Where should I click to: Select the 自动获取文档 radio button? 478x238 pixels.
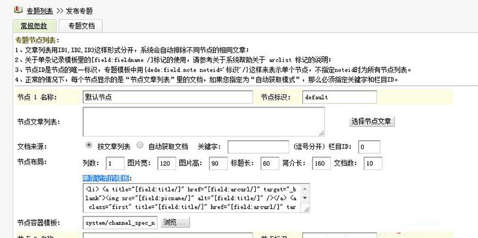140,145
